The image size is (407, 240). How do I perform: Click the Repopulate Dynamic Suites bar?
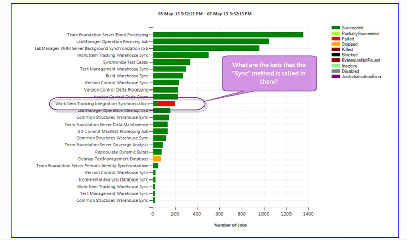[x=157, y=152]
